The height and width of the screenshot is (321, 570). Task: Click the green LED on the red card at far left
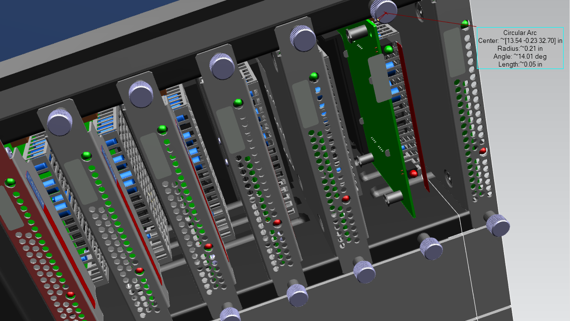point(10,182)
